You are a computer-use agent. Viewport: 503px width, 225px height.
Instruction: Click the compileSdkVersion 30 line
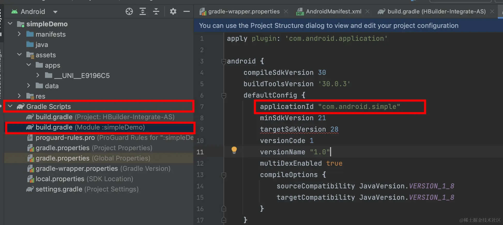click(285, 73)
